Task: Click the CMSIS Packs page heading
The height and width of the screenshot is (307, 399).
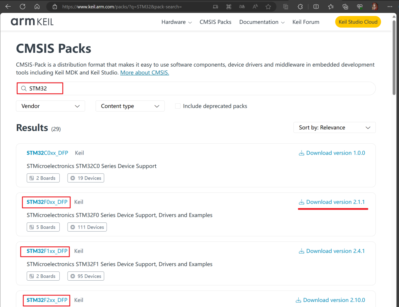Action: click(53, 49)
